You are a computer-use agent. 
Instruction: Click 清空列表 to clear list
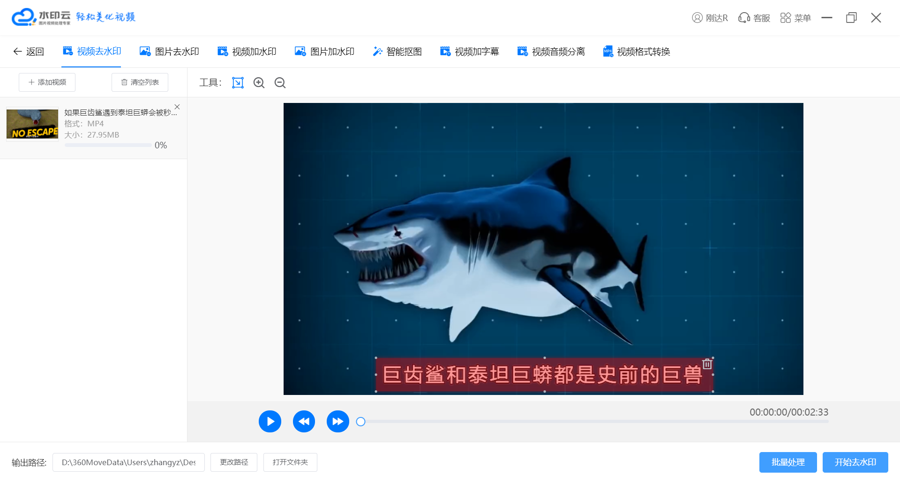(140, 82)
